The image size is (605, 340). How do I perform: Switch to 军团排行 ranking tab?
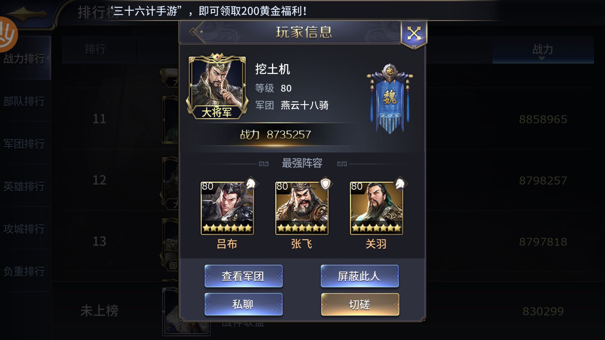point(25,144)
